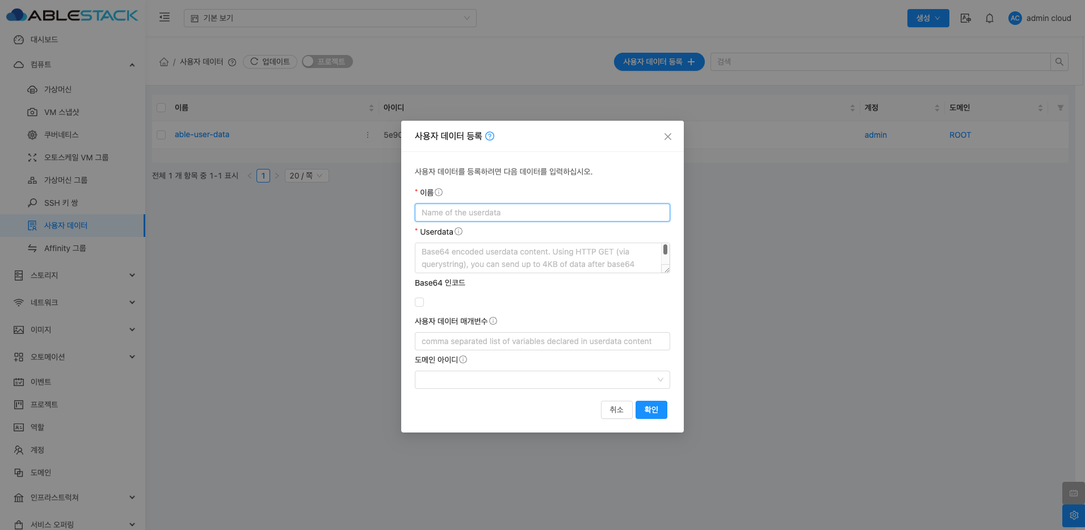Open the 도메인 아이디 dropdown
The width and height of the screenshot is (1085, 530).
coord(542,380)
